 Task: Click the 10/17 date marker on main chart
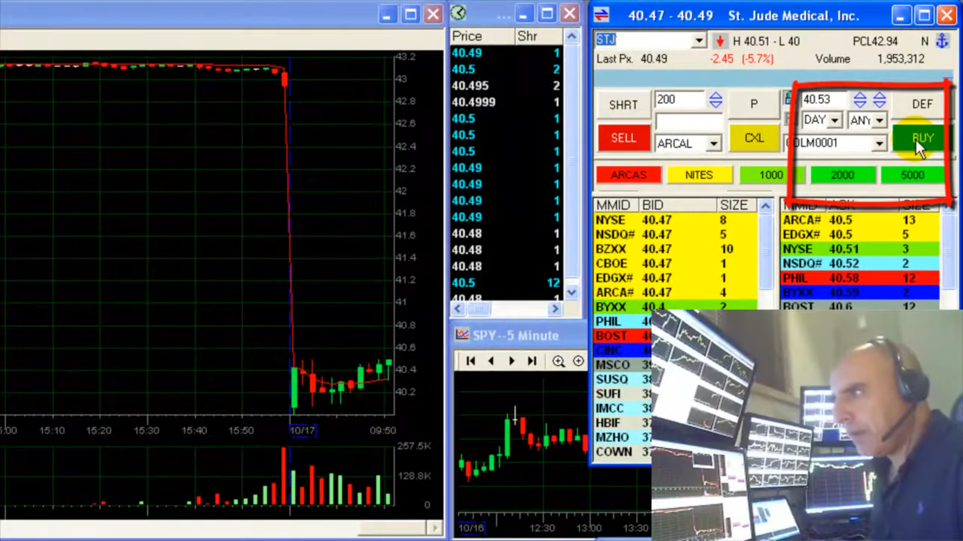pyautogui.click(x=302, y=430)
